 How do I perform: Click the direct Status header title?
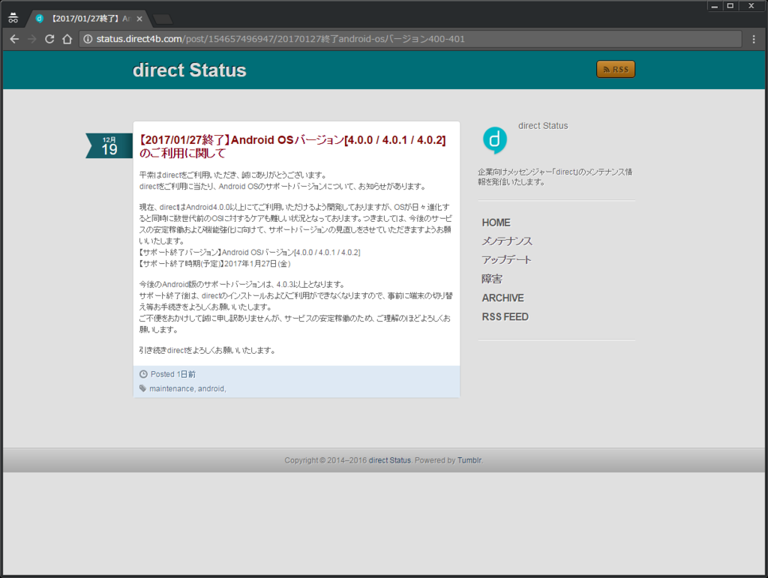189,70
